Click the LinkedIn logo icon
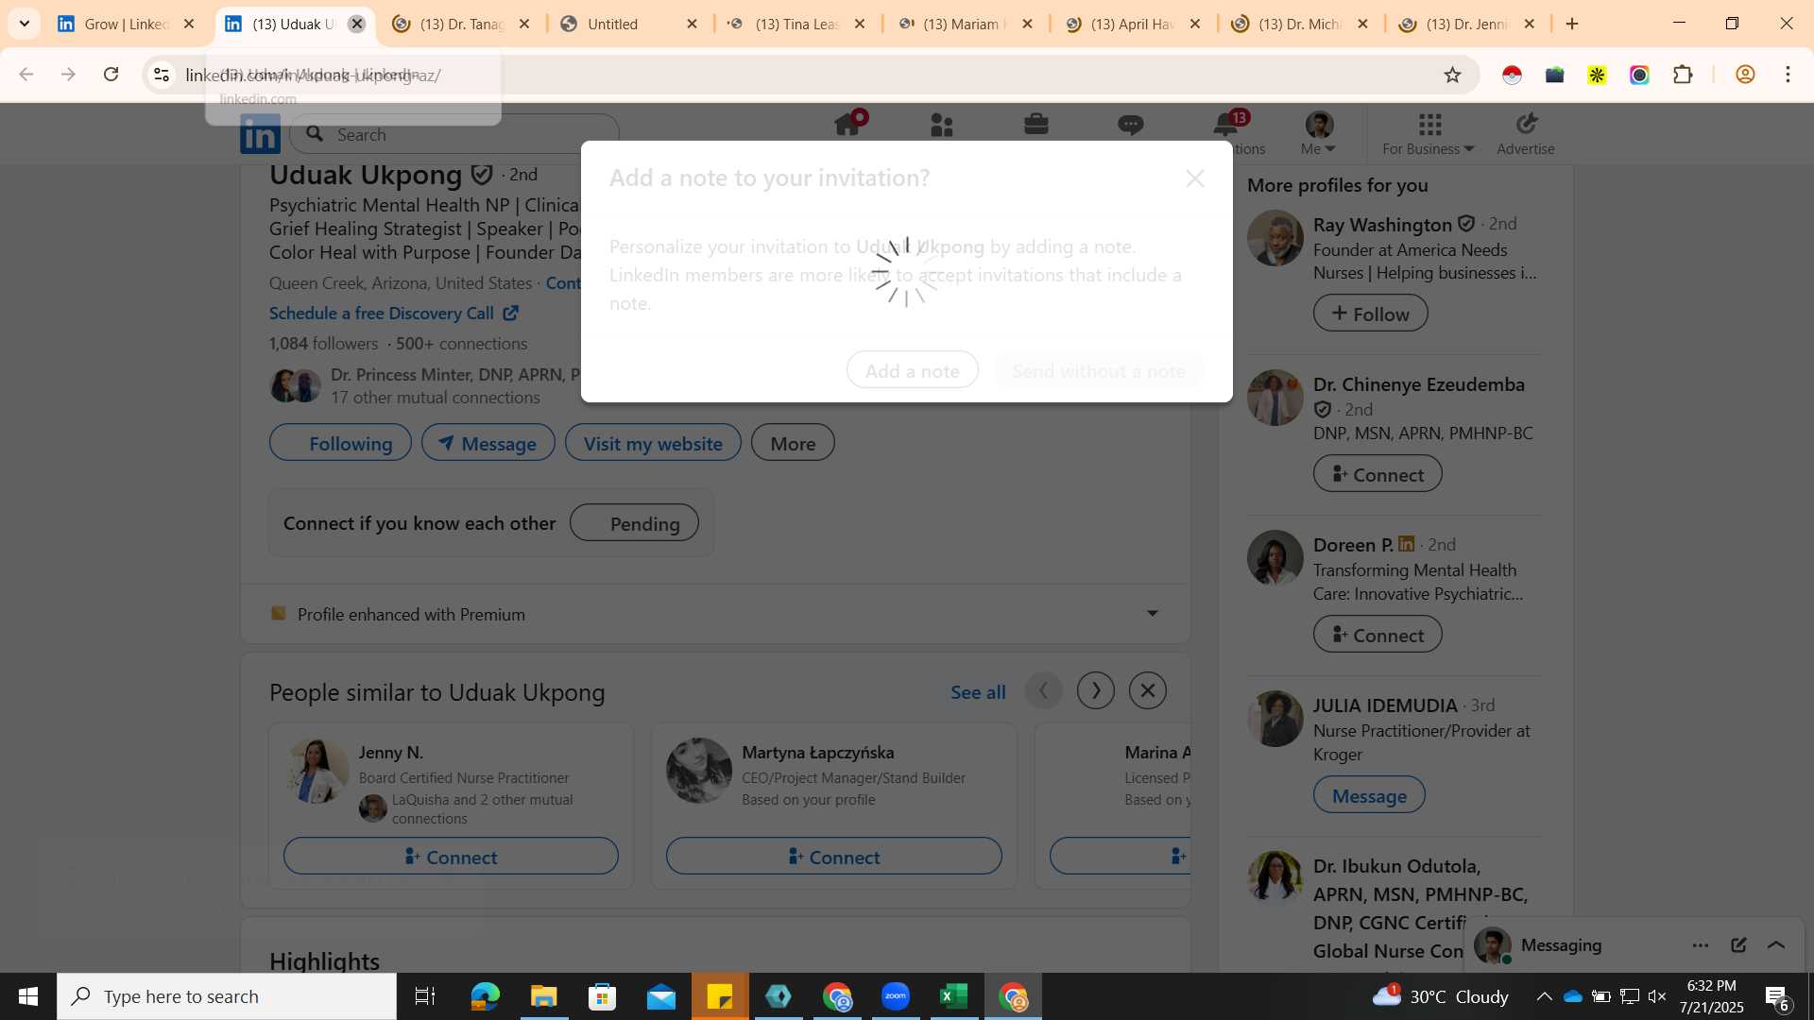1814x1020 pixels. tap(260, 134)
